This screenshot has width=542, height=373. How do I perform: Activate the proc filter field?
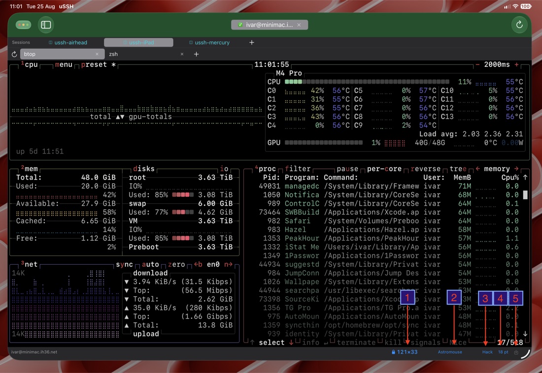point(298,169)
